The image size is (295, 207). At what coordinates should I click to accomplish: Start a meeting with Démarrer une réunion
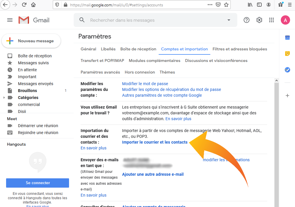(38, 126)
